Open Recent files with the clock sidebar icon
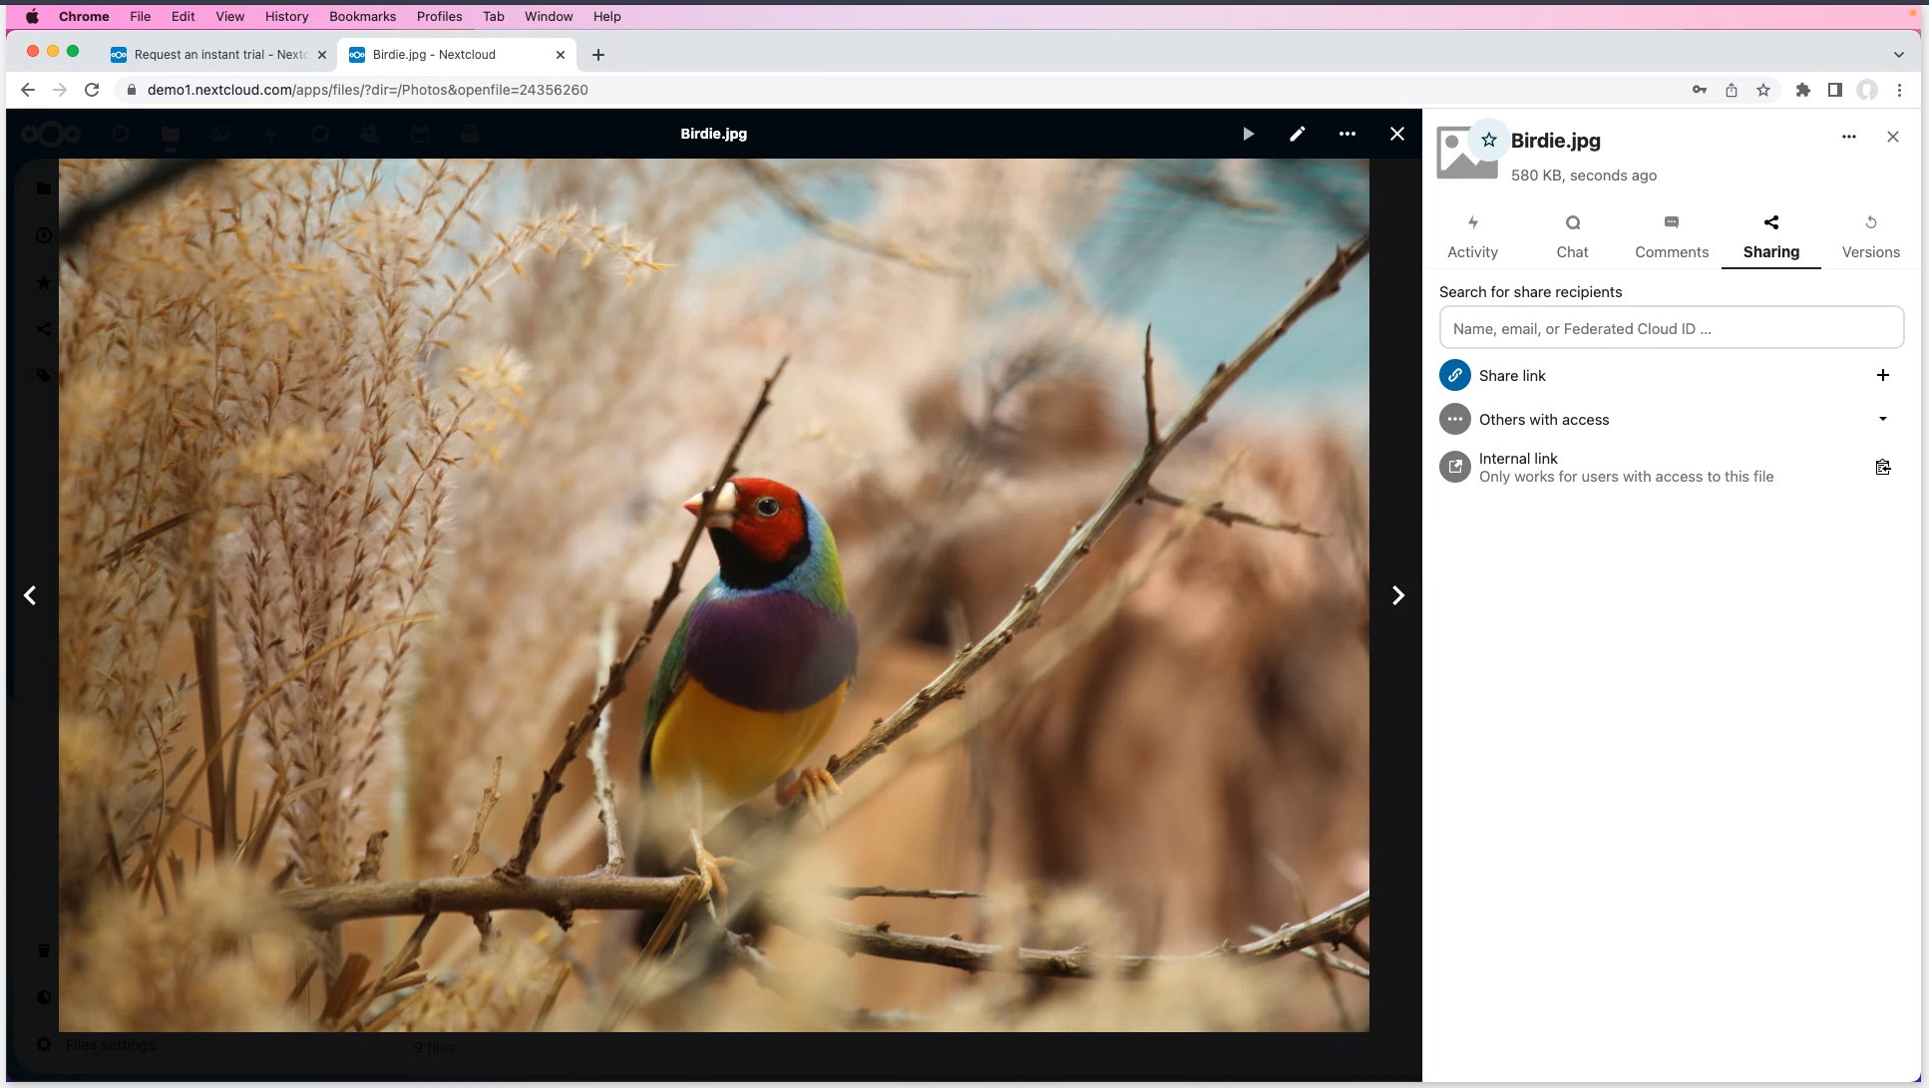 (43, 236)
